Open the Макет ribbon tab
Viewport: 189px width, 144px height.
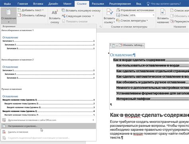[x=67, y=4]
